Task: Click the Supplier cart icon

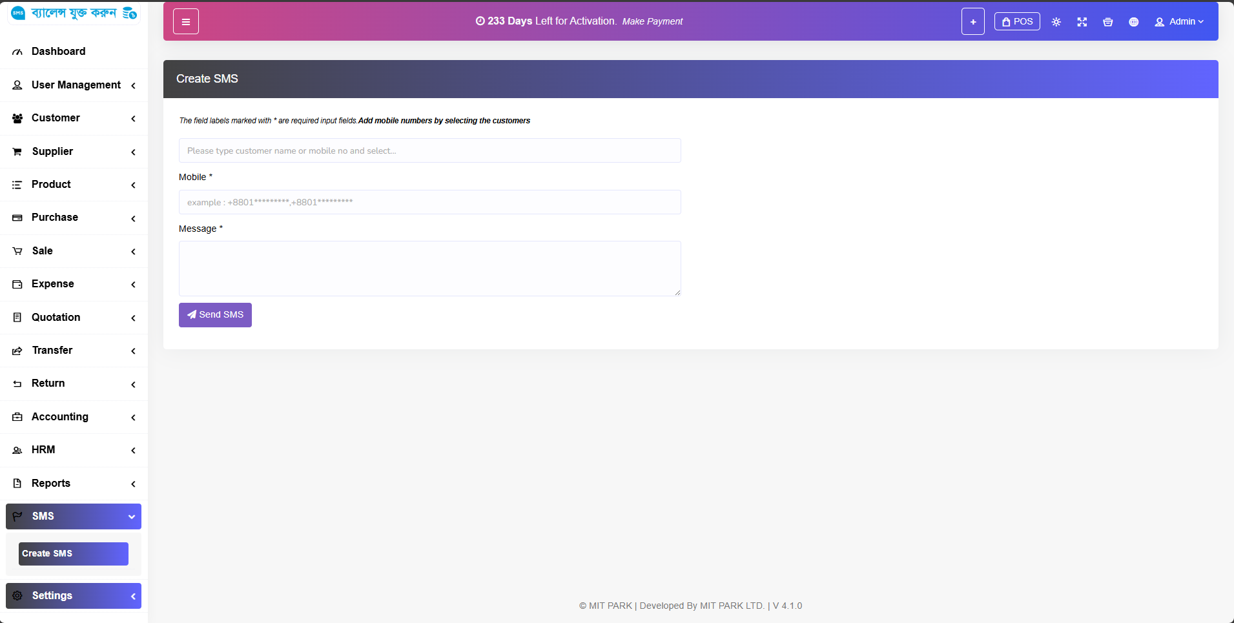Action: click(17, 152)
